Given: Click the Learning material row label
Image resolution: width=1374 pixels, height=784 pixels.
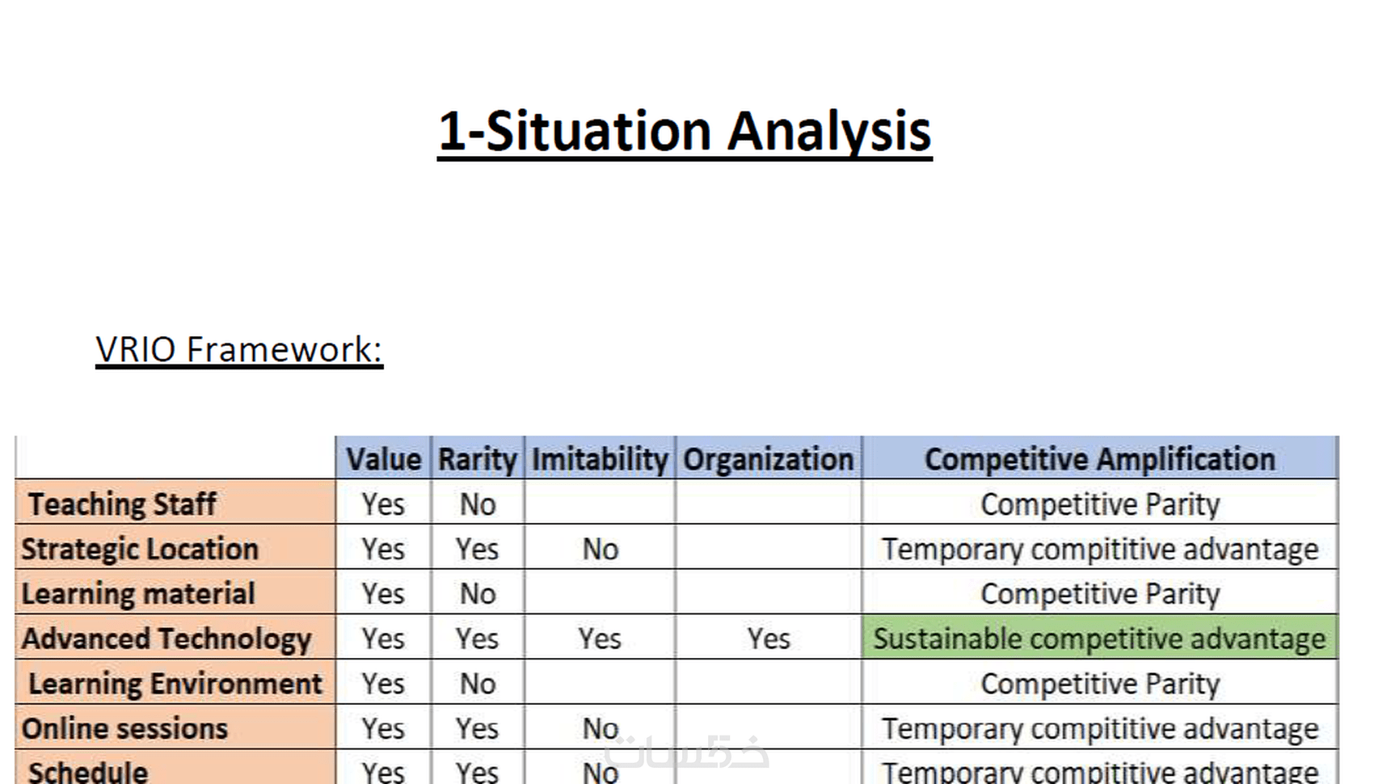Looking at the screenshot, I should (x=138, y=594).
